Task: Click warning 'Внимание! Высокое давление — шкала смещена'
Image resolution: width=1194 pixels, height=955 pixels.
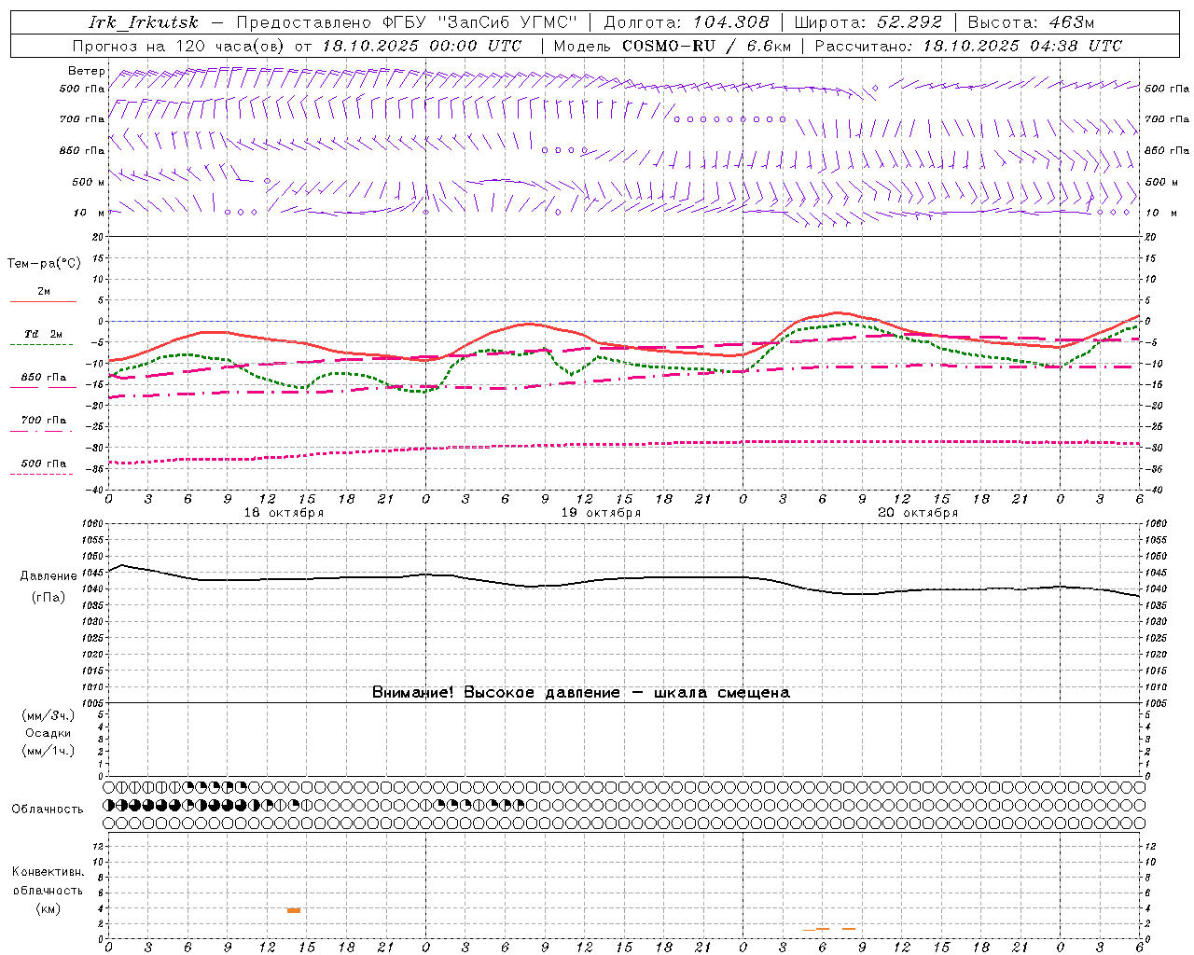Action: click(x=581, y=693)
